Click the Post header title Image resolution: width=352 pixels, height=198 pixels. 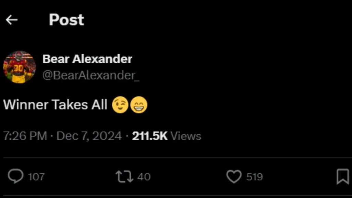pos(66,20)
